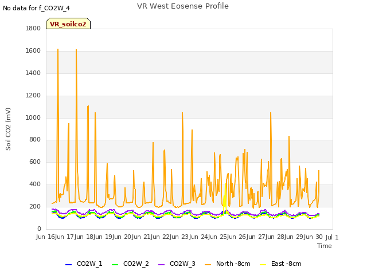Click the 0 y-axis tick label
Viewport: 367px width, 275px height.
coord(39,229)
